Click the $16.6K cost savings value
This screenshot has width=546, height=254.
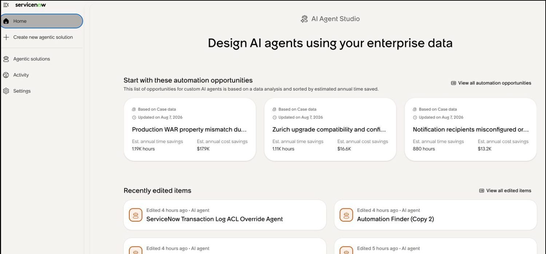(344, 149)
